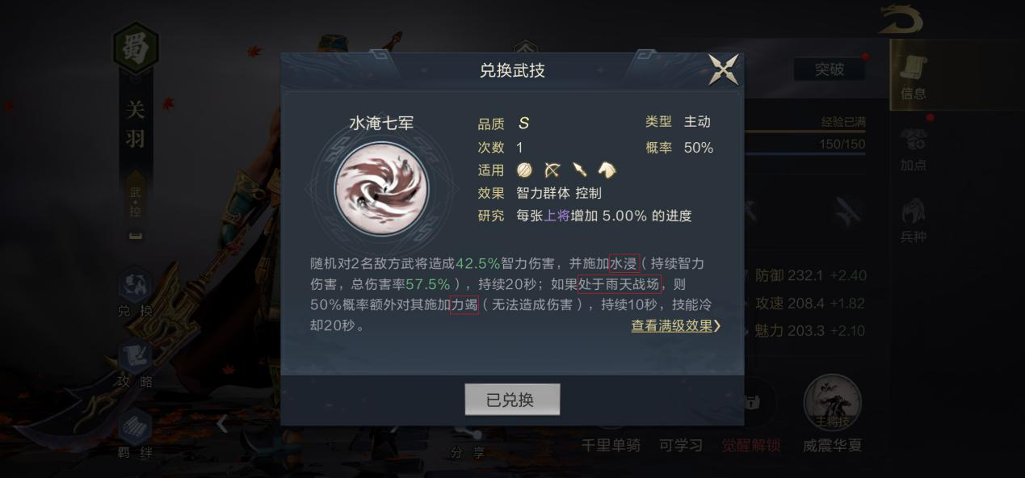Image resolution: width=1025 pixels, height=478 pixels.
Task: Open the 兵种 tab
Action: pyautogui.click(x=914, y=220)
